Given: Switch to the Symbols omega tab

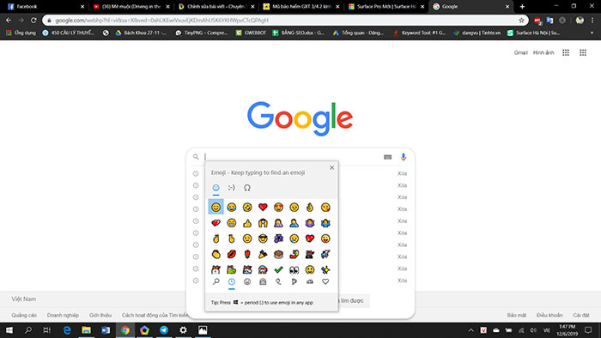Looking at the screenshot, I should 247,188.
